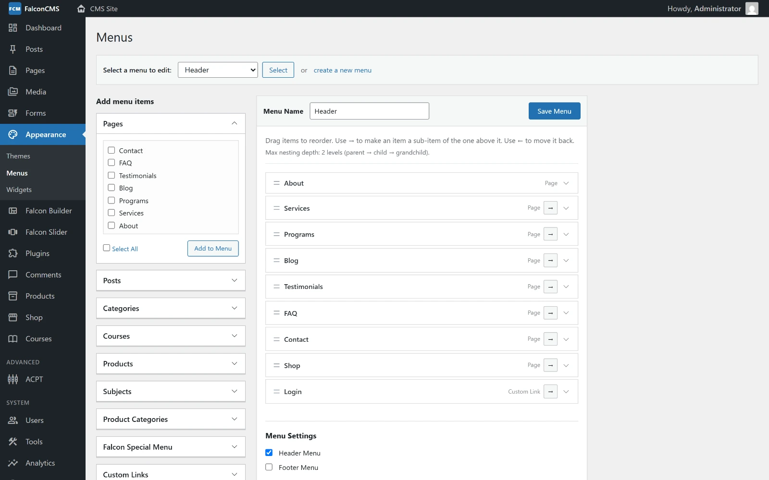
Task: Grab the About item drag handle
Action: 276,183
